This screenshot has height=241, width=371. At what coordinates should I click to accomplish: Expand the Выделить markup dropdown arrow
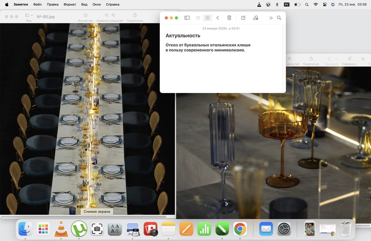336,59
